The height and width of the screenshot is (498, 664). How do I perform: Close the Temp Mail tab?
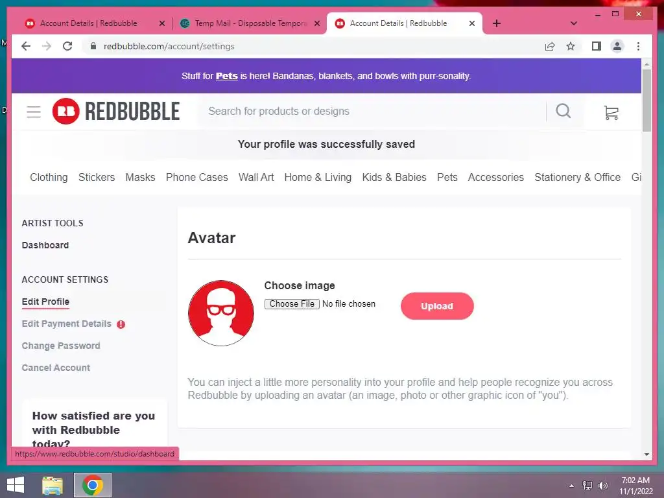coord(316,23)
